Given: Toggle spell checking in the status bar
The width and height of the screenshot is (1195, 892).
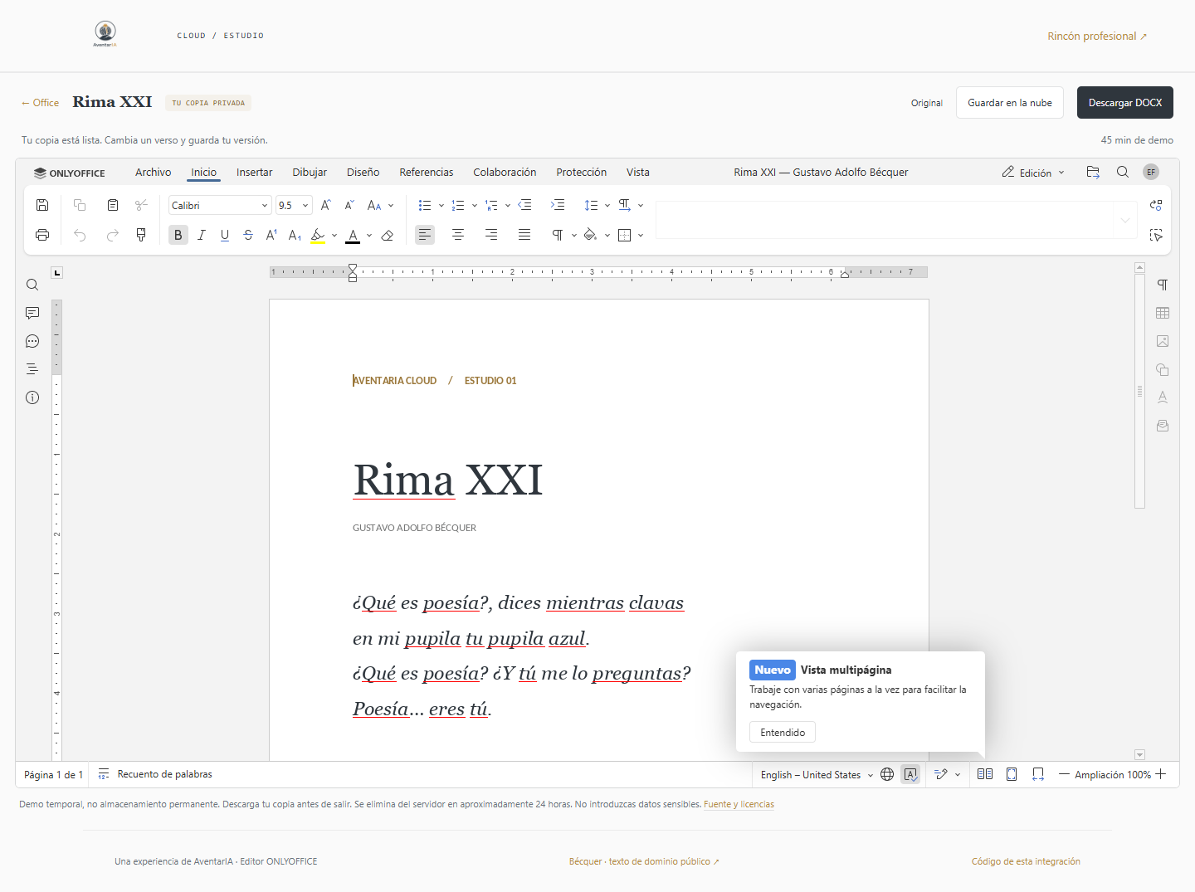Looking at the screenshot, I should point(910,774).
